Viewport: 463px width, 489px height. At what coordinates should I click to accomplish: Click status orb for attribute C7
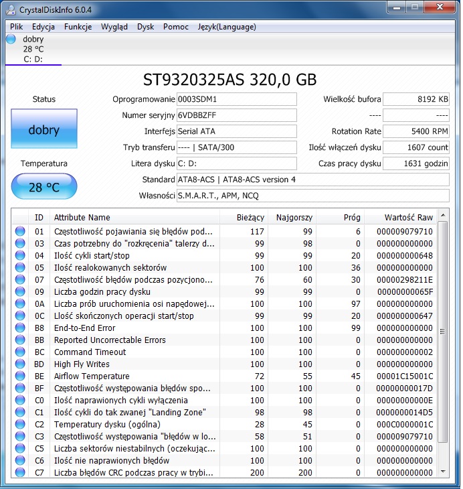[x=20, y=472]
